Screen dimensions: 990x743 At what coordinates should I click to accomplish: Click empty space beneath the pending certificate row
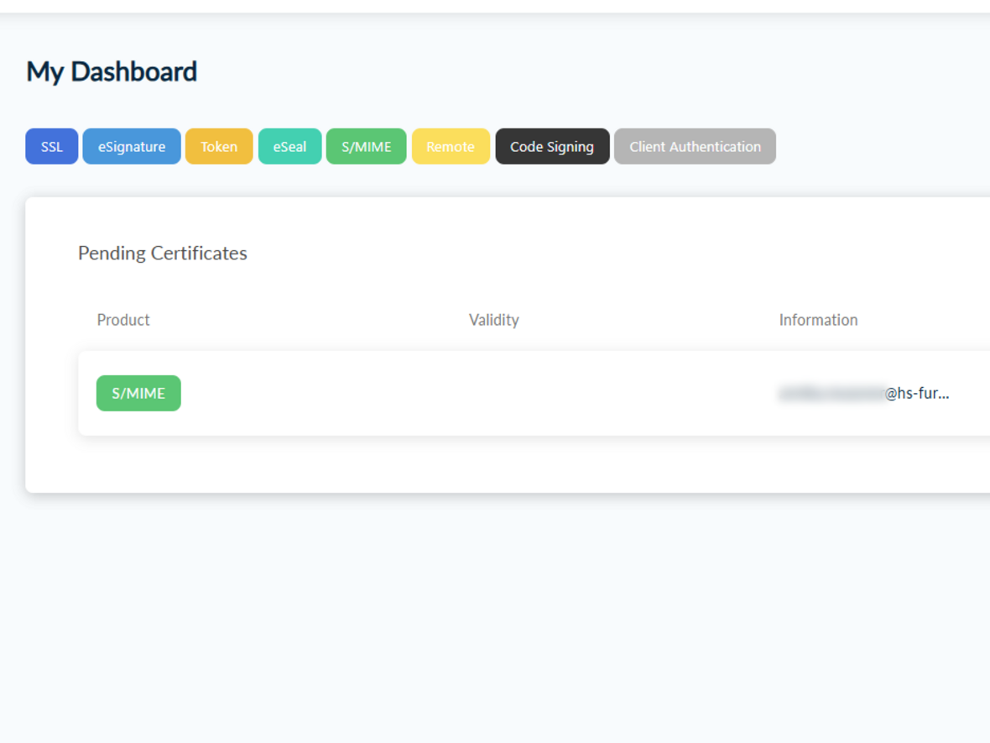[495, 463]
